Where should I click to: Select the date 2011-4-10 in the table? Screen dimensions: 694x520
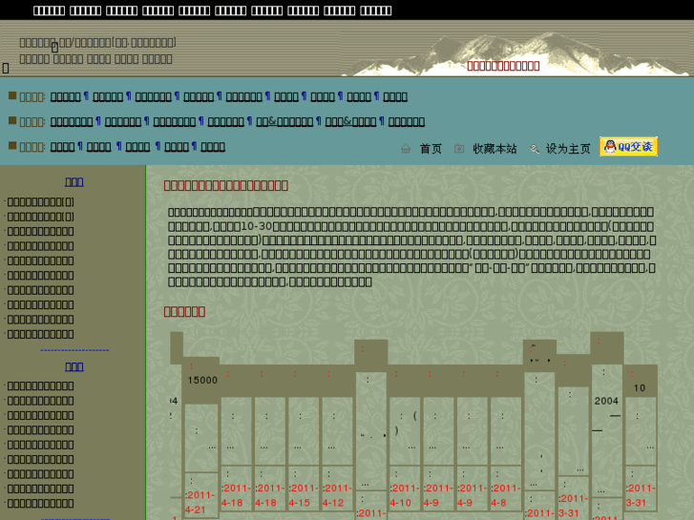[405, 495]
